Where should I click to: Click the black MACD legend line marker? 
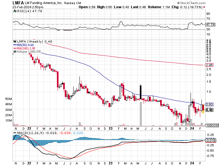(15, 133)
